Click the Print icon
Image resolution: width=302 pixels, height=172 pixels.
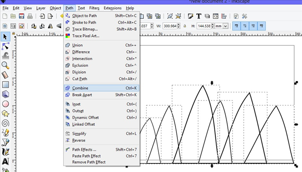tap(30, 16)
